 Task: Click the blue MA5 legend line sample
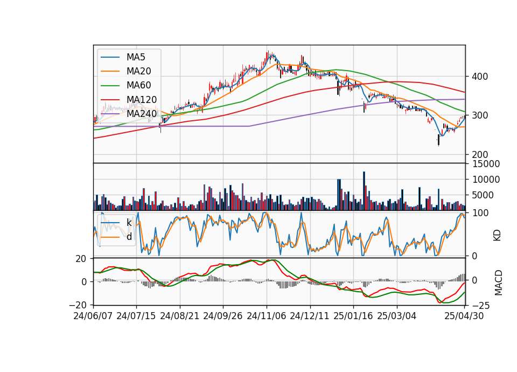coord(110,57)
